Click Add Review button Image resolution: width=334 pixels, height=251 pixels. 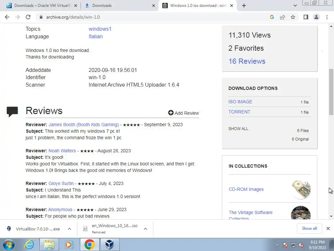click(183, 113)
